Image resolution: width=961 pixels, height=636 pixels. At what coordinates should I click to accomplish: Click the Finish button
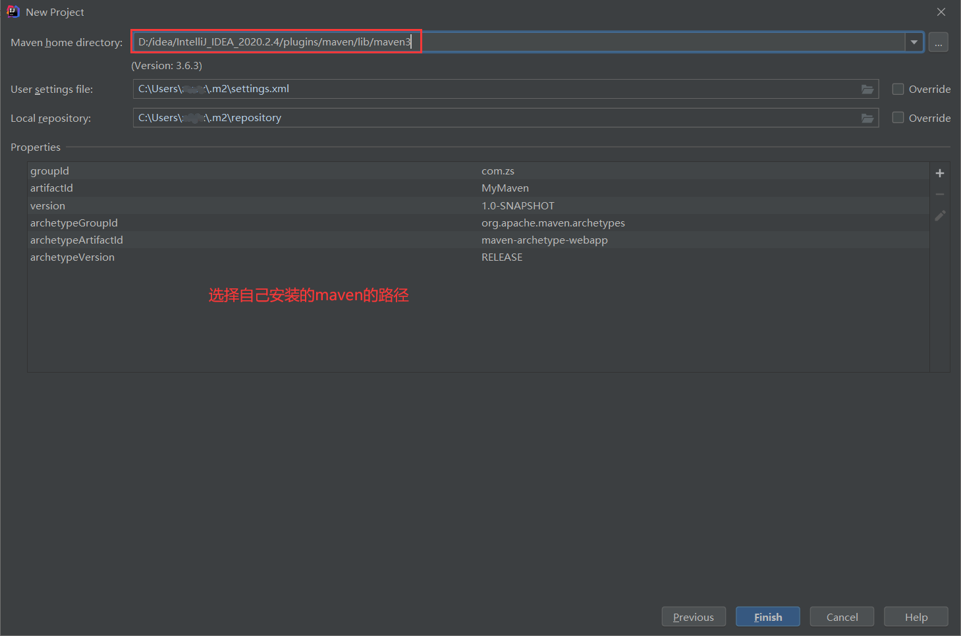click(768, 617)
